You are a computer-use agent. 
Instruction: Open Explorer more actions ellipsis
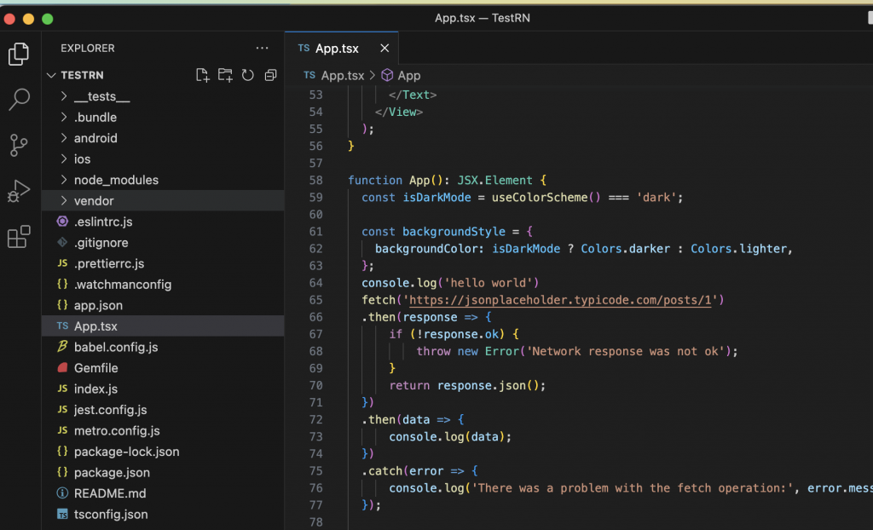[x=263, y=48]
